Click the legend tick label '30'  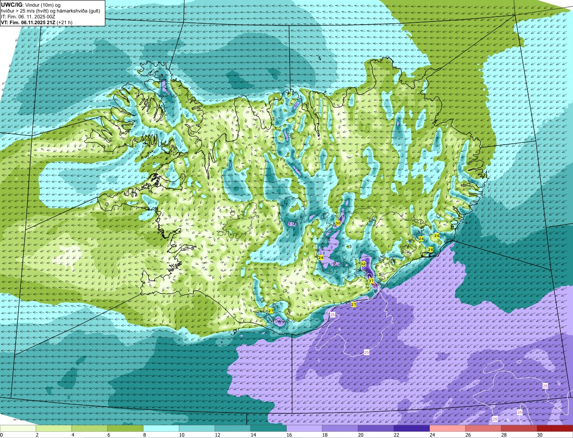540,435
